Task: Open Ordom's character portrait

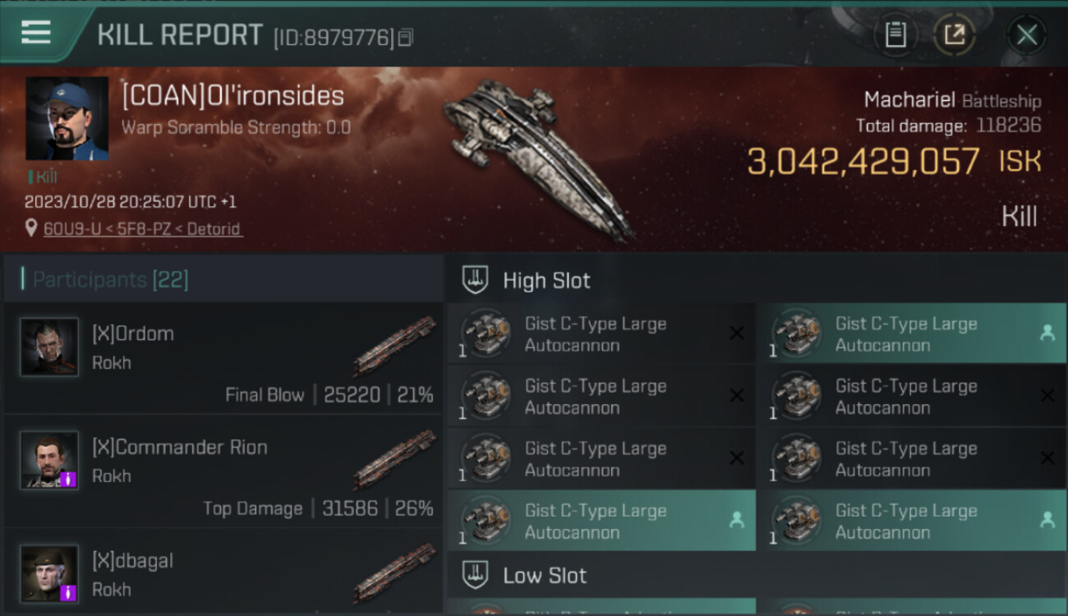Action: 49,347
